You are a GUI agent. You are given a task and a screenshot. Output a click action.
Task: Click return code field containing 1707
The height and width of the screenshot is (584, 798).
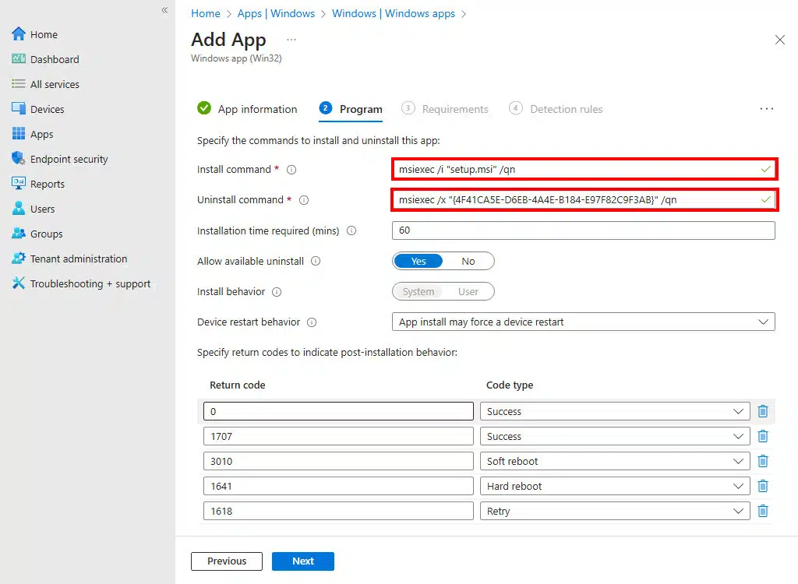(338, 436)
